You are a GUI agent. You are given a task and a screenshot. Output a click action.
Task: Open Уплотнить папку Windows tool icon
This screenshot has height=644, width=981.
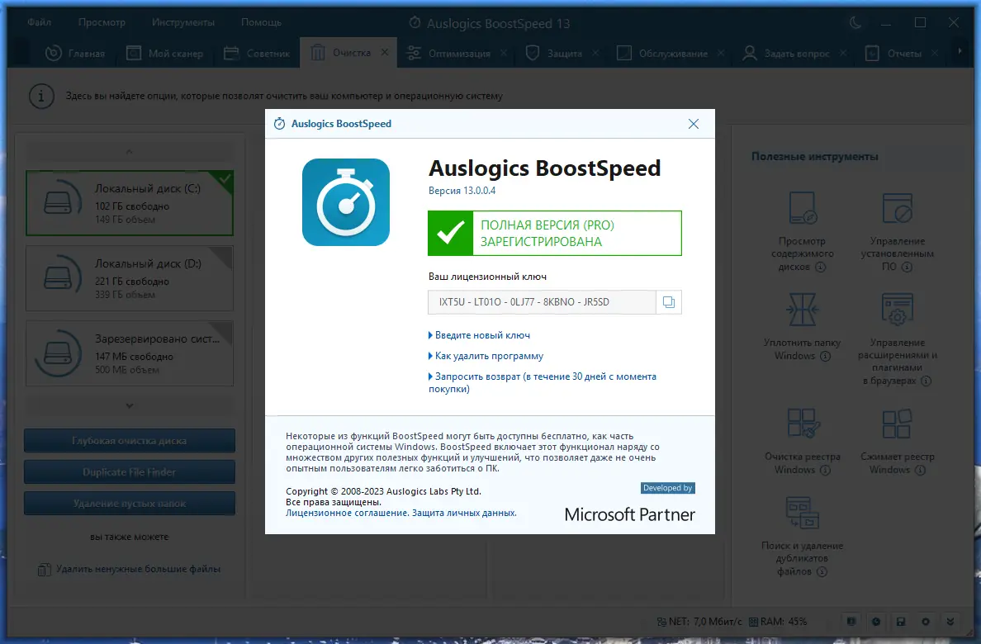[802, 310]
